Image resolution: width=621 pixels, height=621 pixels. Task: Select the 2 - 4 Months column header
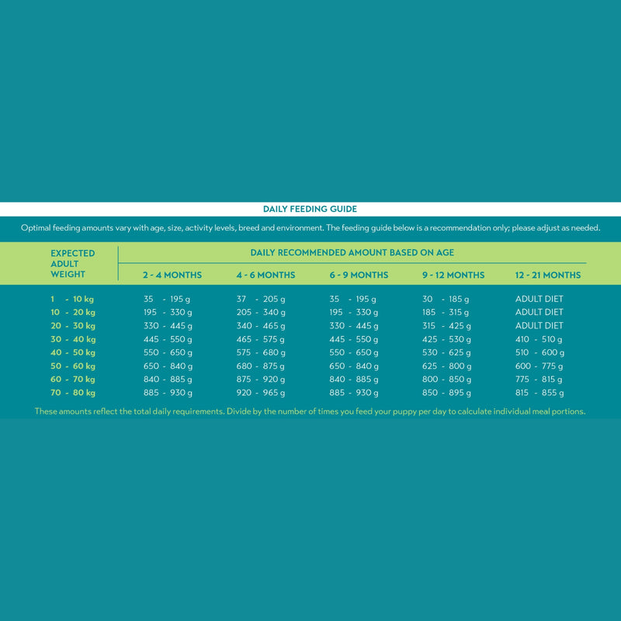coord(172,275)
